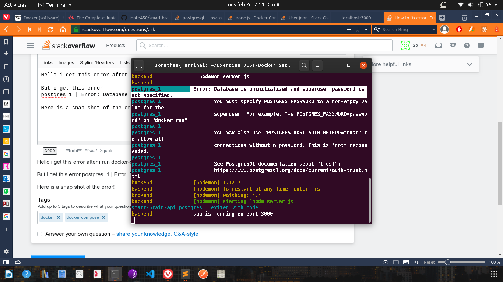Image resolution: width=503 pixels, height=282 pixels.
Task: Open the Bookmarks panel in the sidebar
Action: [x=6, y=42]
